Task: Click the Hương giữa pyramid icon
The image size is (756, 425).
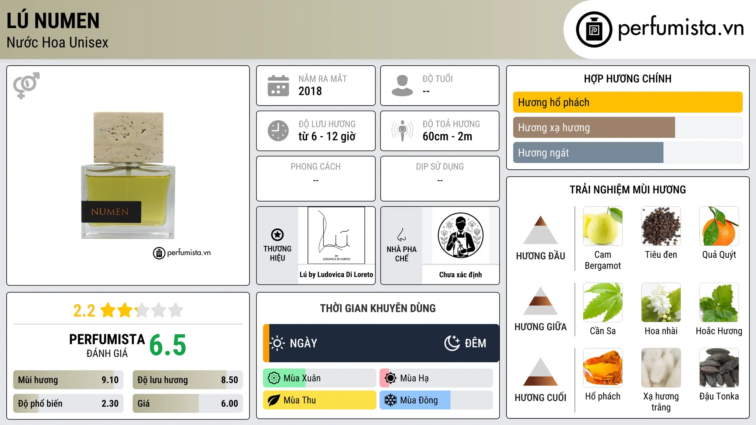Action: click(541, 301)
